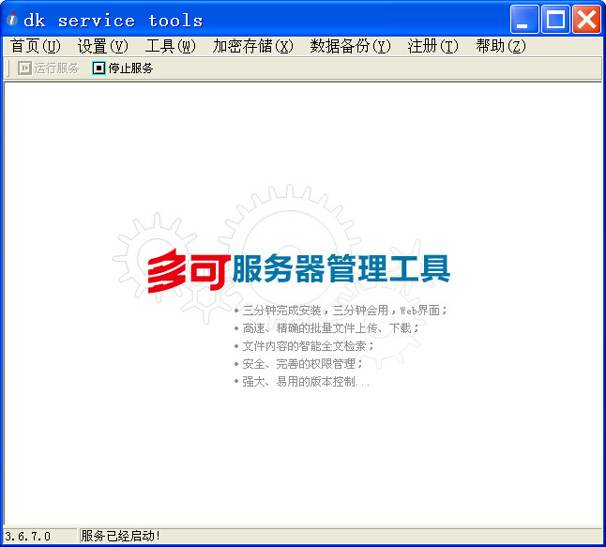Close the dk service tools window
This screenshot has width=606, height=547.
586,19
